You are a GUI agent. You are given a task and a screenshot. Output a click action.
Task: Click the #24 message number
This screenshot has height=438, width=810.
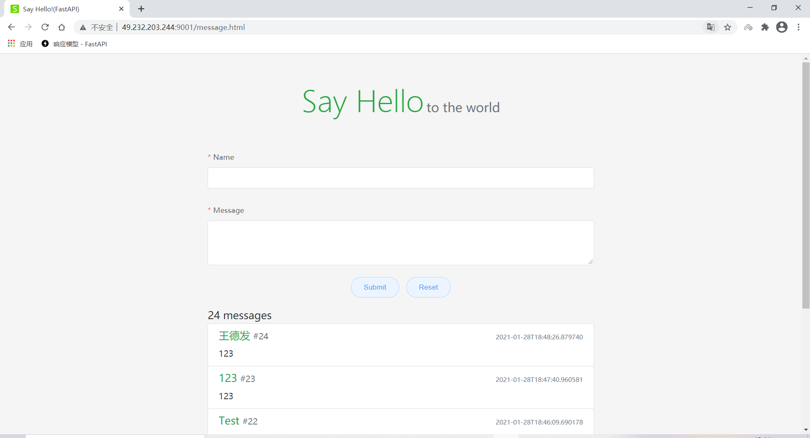[261, 336]
